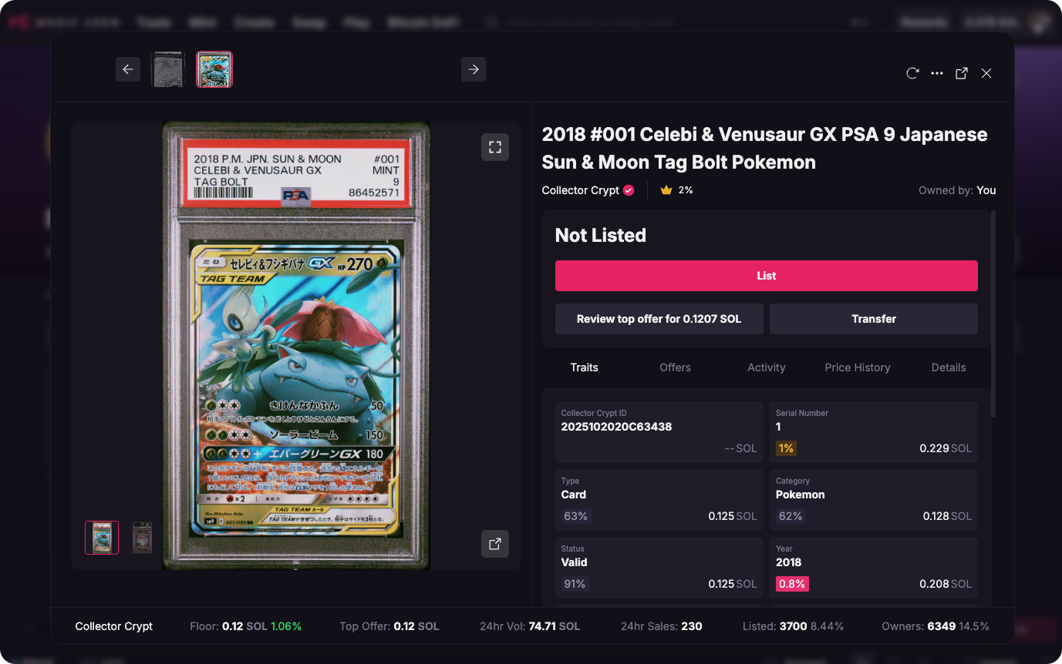Click the pink List button
The image size is (1062, 664).
coord(767,276)
